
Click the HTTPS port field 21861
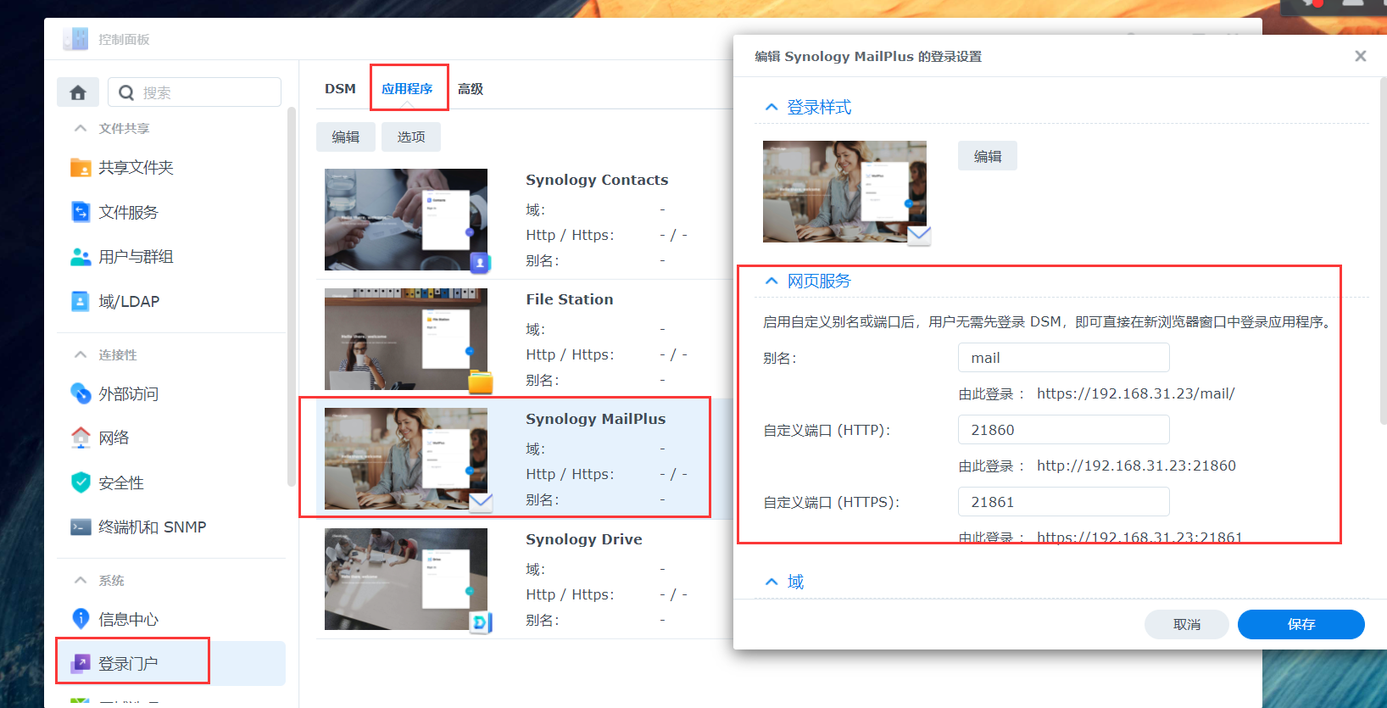[1064, 502]
